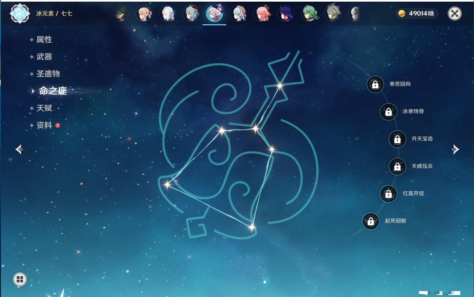
Task: Open the 资料 profile page
Action: [x=45, y=125]
